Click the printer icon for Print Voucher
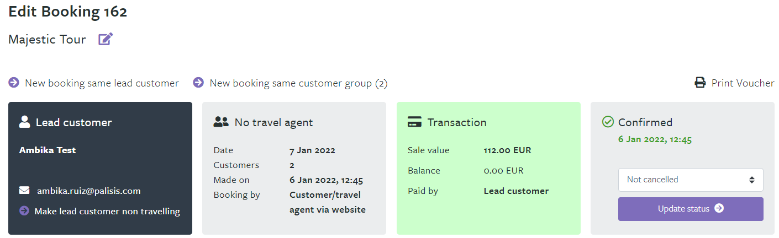Viewport: 779px width, 238px height. pos(700,83)
